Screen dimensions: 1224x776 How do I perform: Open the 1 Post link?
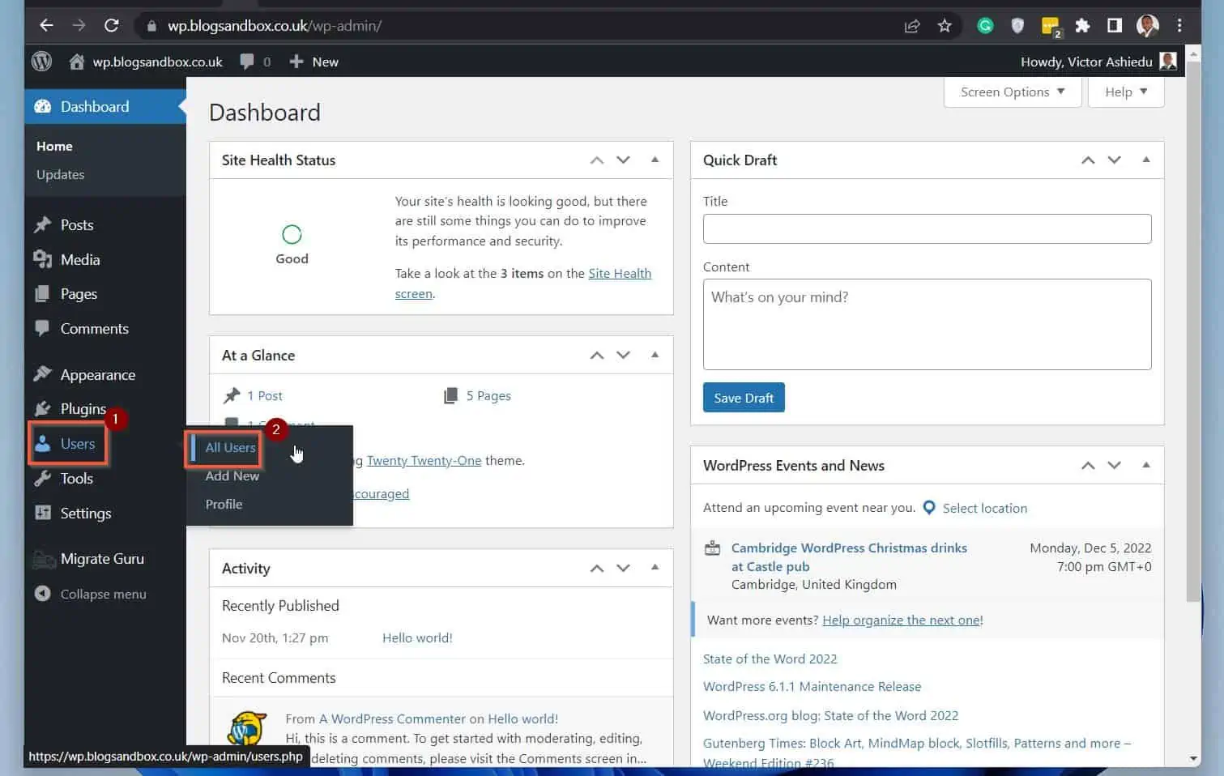[x=265, y=396]
